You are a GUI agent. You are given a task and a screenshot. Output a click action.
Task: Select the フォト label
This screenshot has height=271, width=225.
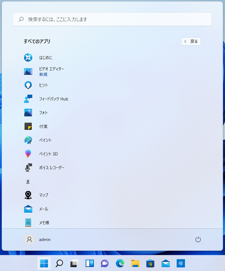[43, 113]
